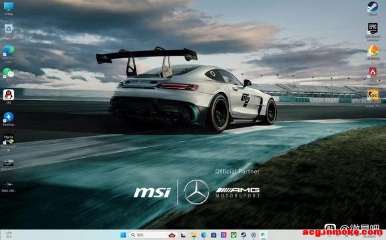Screen dimensions: 386x240
Task: Select the 3840 image file on desktop
Action: coord(9,187)
